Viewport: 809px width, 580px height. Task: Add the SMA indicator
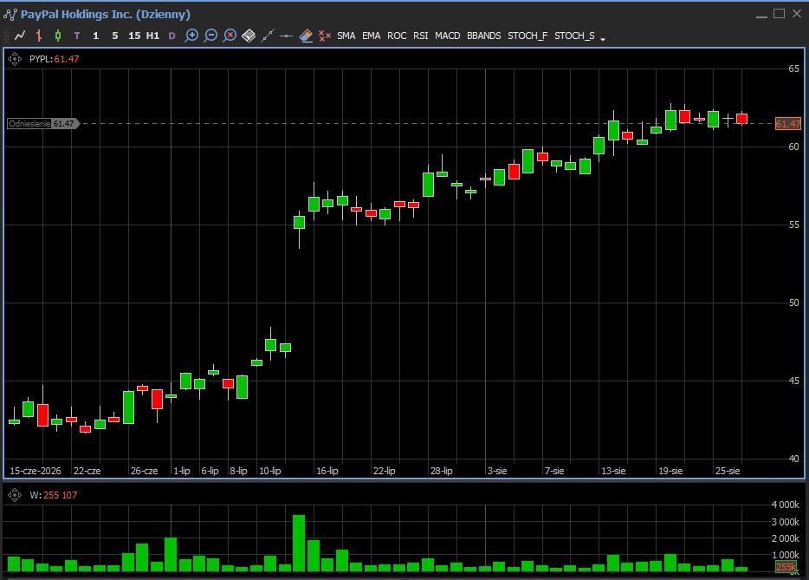click(x=346, y=36)
